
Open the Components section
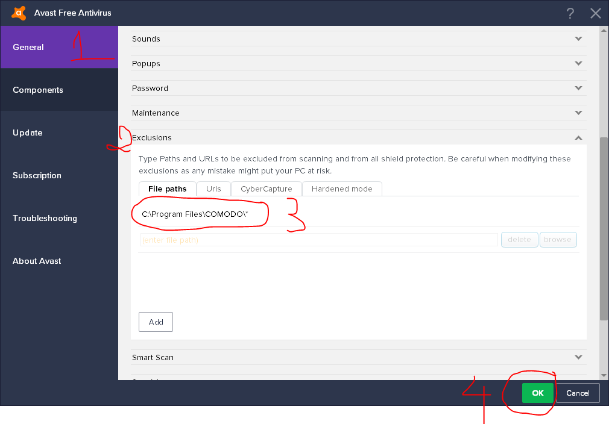click(x=59, y=90)
